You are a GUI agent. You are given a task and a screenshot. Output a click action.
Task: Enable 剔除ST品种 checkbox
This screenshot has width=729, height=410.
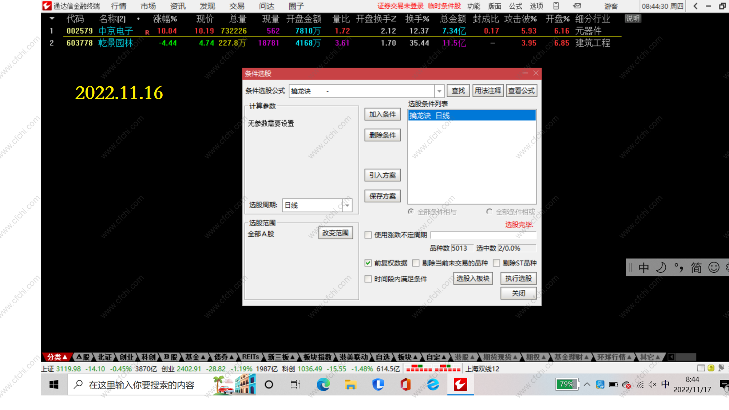pos(496,263)
